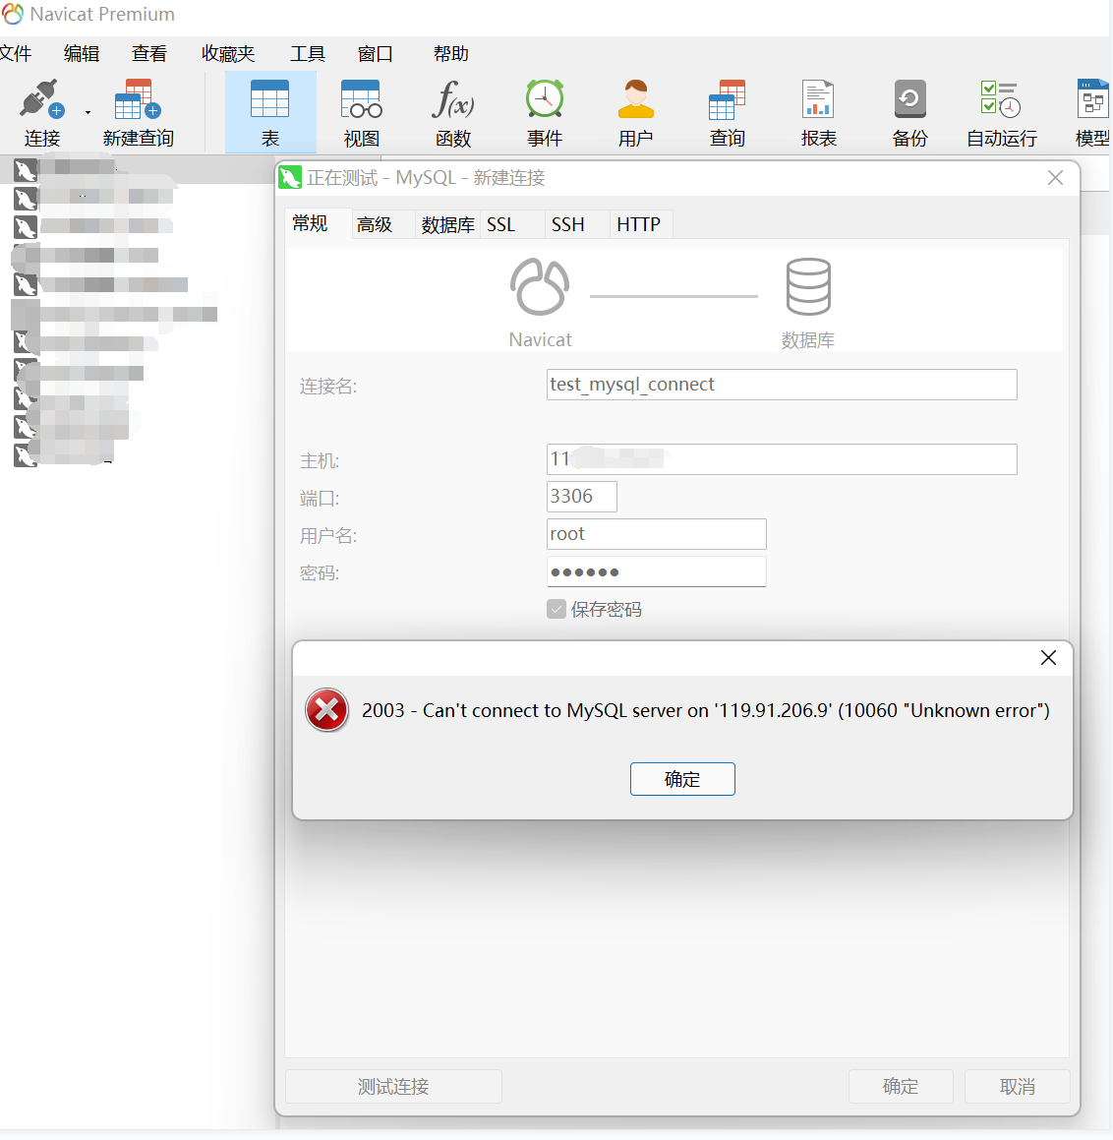Close the 2003 error message dialog
Screen dimensions: 1113x1140
point(1048,658)
